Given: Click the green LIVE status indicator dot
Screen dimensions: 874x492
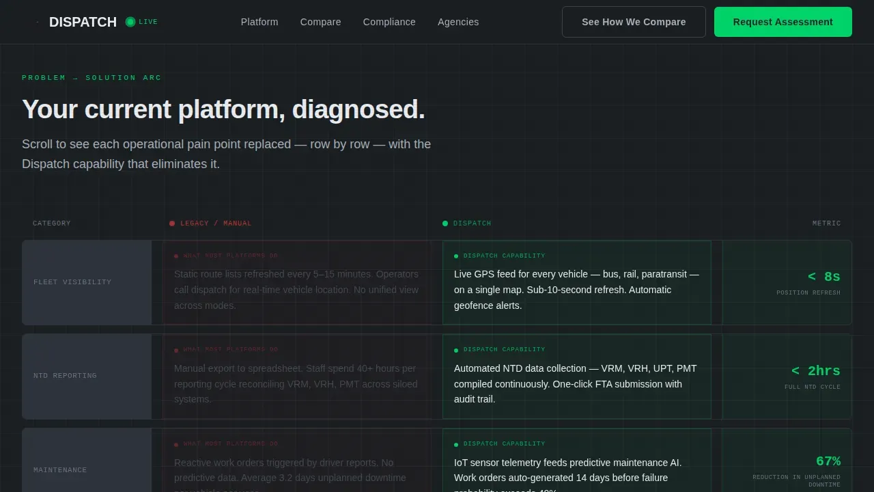Looking at the screenshot, I should 130,22.
